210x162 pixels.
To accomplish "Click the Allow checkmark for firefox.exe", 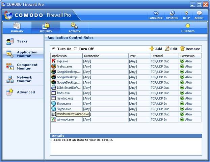I will 182,66.
